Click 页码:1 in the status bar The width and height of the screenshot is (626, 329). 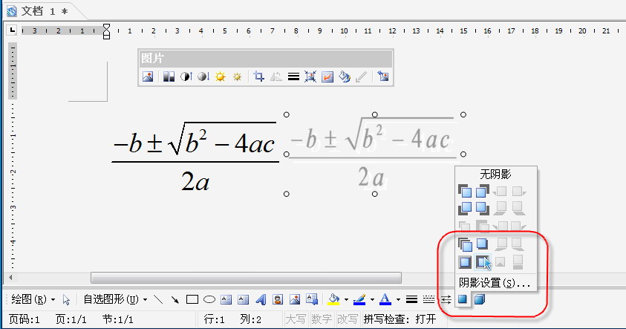25,319
